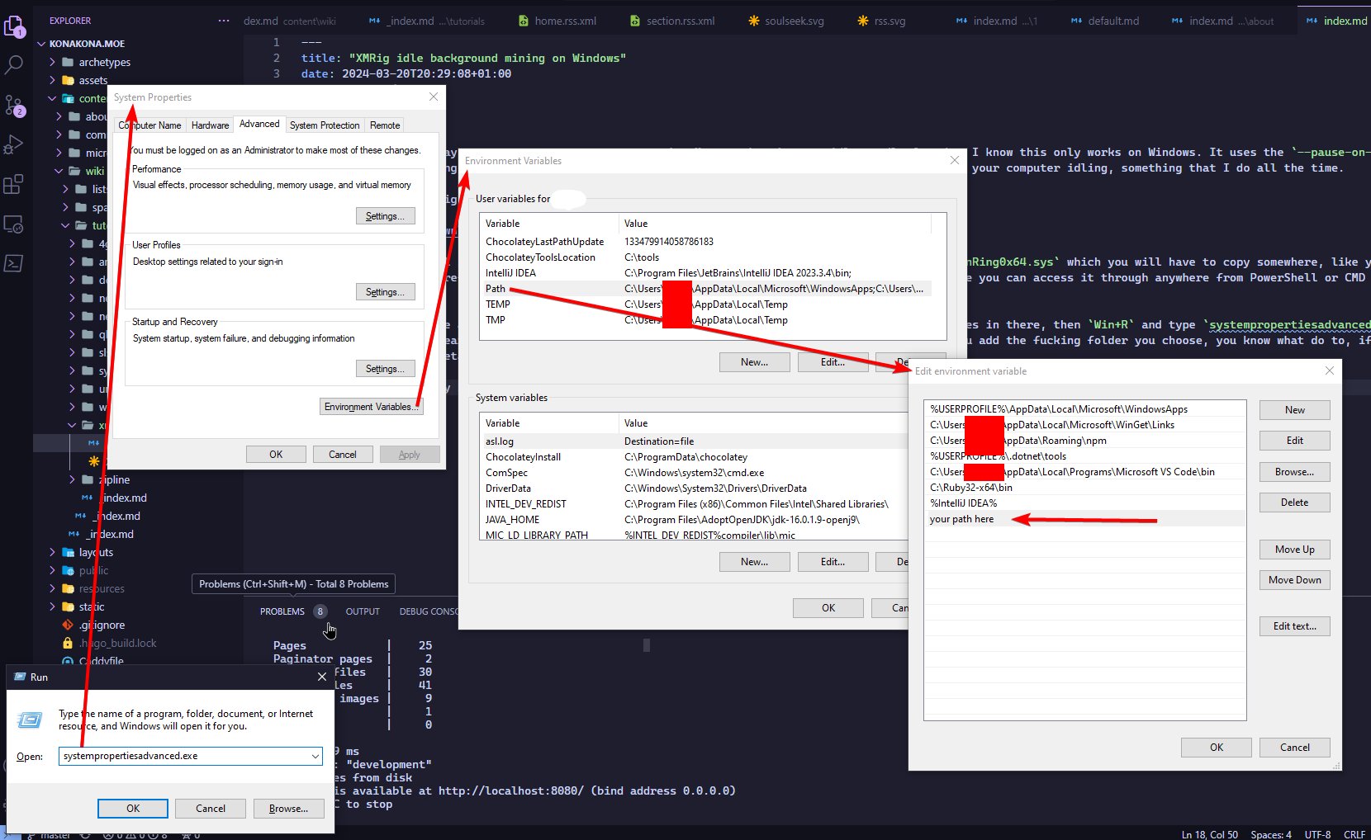Click Move Down button

[1295, 580]
